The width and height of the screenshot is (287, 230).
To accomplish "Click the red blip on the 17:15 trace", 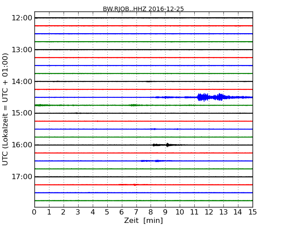I will click(135, 185).
